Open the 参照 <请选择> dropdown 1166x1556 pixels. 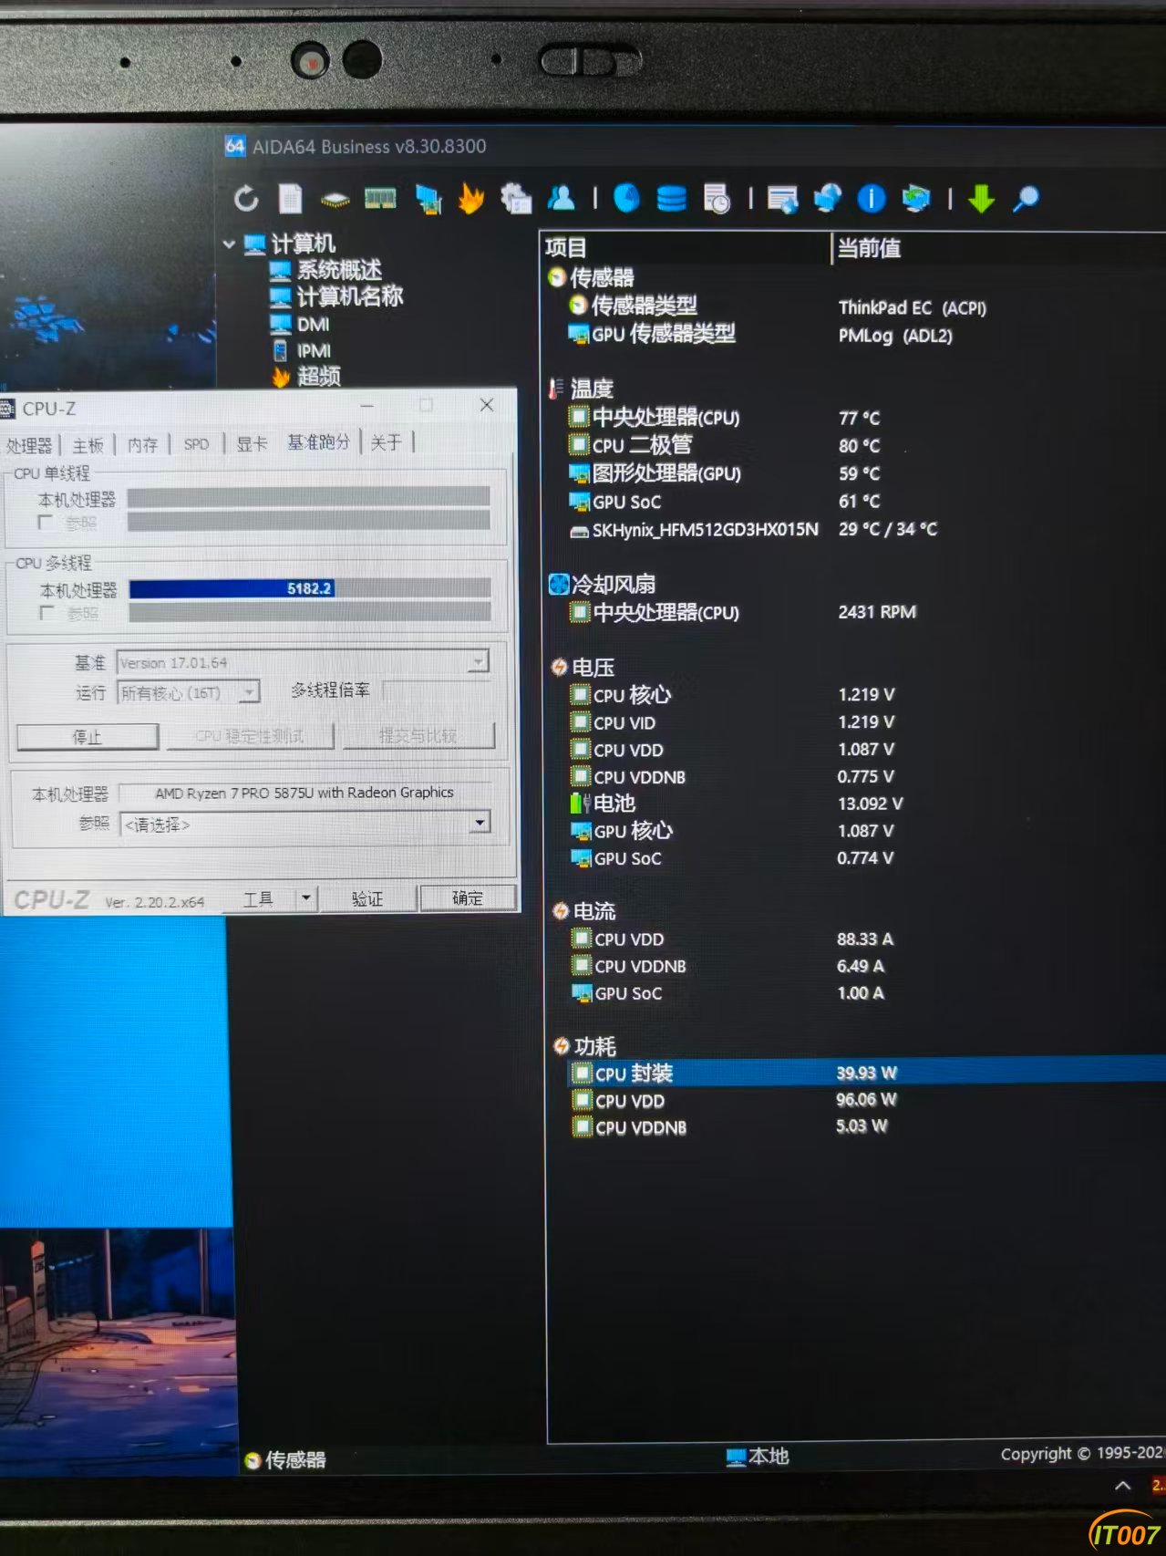pos(480,824)
